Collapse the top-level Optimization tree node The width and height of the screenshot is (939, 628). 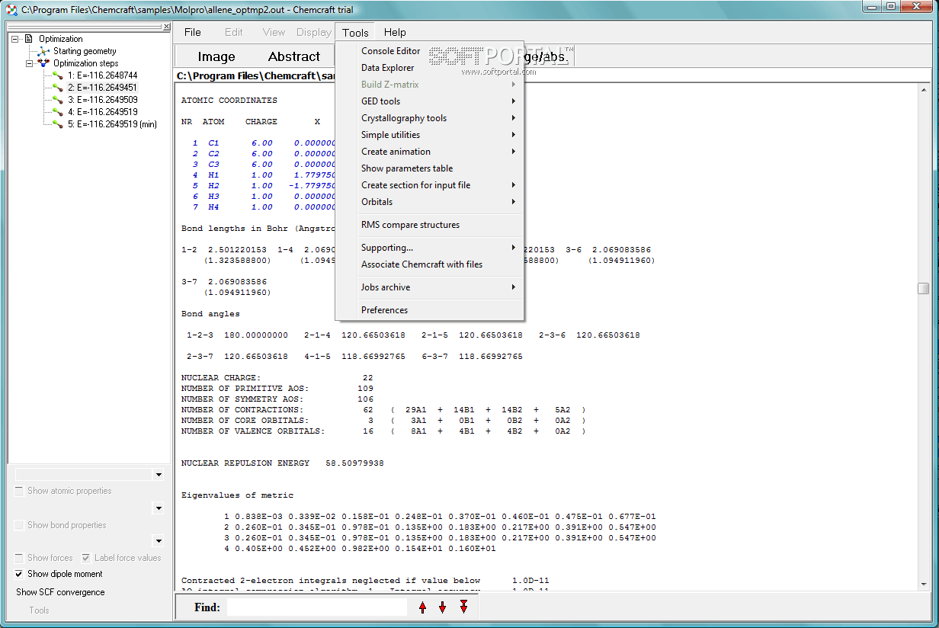click(x=15, y=39)
